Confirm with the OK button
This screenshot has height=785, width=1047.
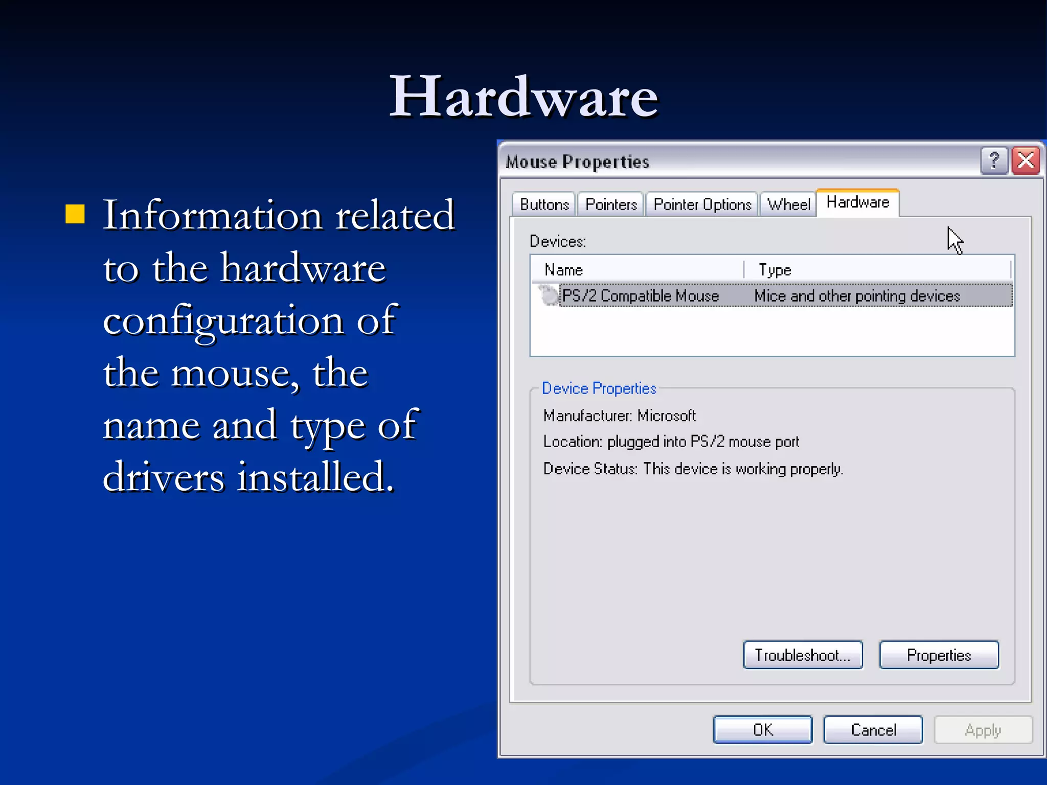(x=763, y=730)
